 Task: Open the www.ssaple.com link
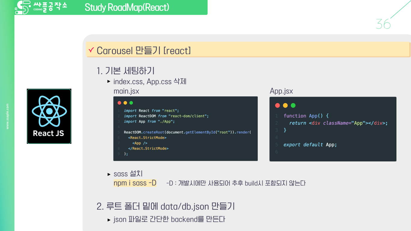[8, 116]
